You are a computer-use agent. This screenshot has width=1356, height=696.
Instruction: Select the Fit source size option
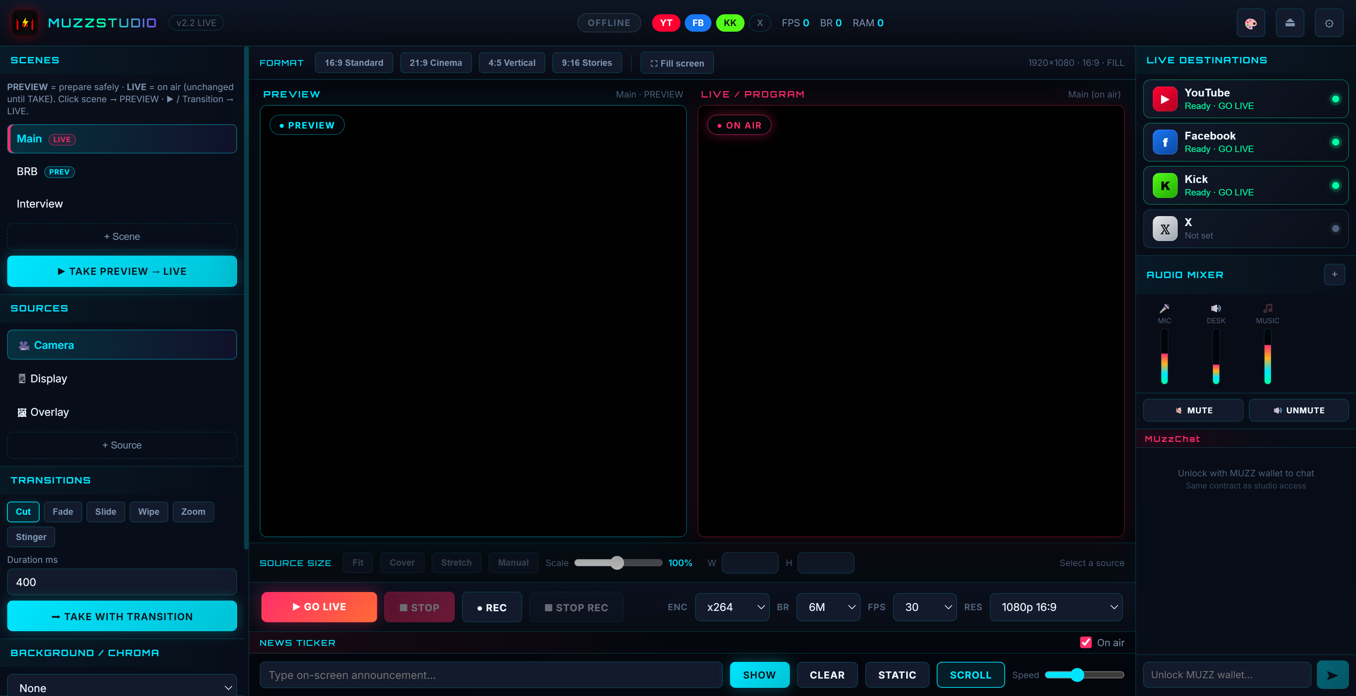[357, 562]
